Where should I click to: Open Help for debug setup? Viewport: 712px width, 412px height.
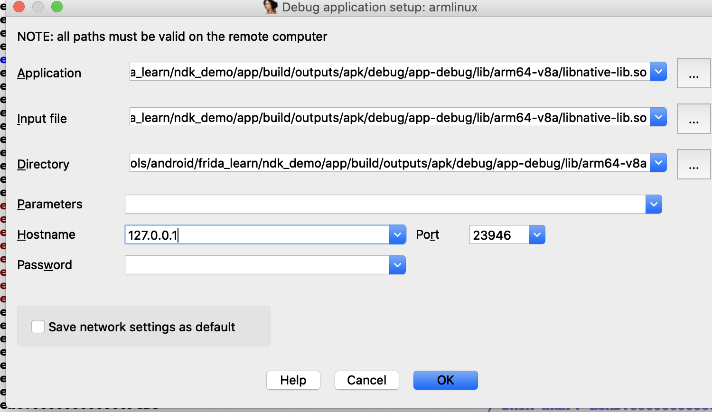[x=293, y=380]
